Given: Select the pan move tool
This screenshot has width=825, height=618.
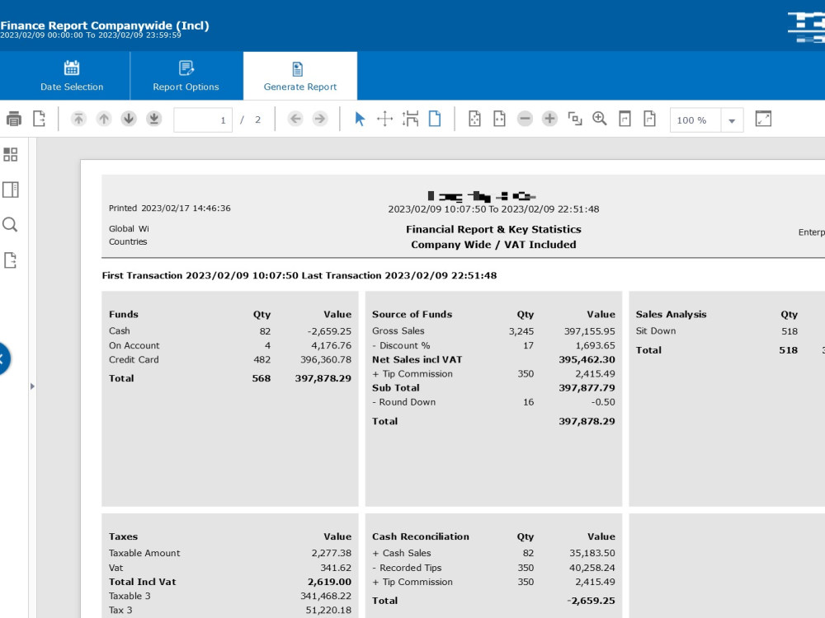Looking at the screenshot, I should pyautogui.click(x=385, y=119).
